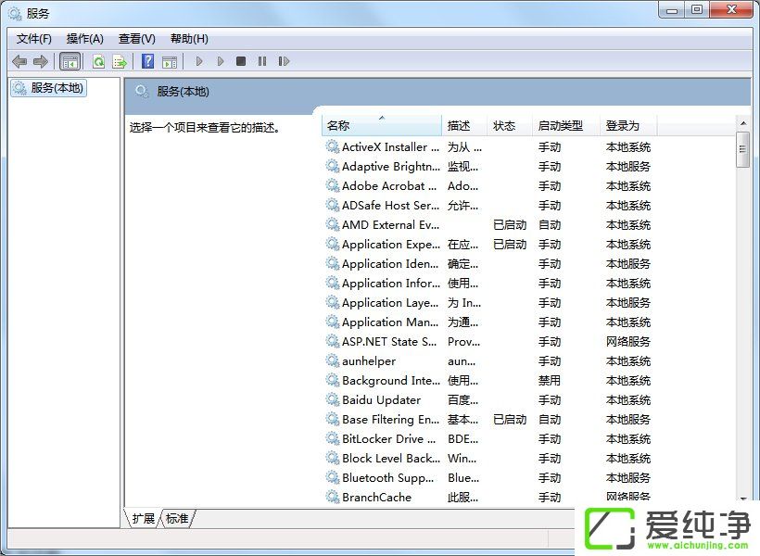
Task: Click the vertical scrollbar up arrow
Action: (742, 122)
